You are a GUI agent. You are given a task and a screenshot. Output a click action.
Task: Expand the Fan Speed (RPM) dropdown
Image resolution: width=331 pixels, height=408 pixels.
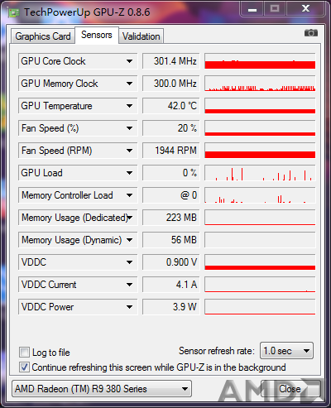(x=129, y=151)
